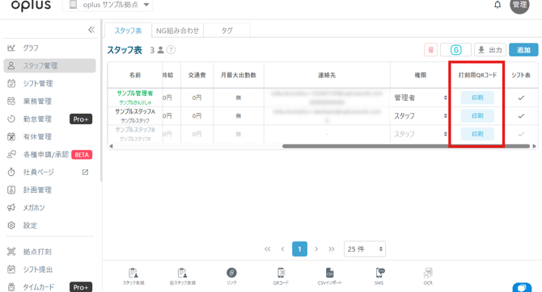Click the stopwatch icon next to 社員ページ
The height and width of the screenshot is (292, 542).
click(11, 172)
